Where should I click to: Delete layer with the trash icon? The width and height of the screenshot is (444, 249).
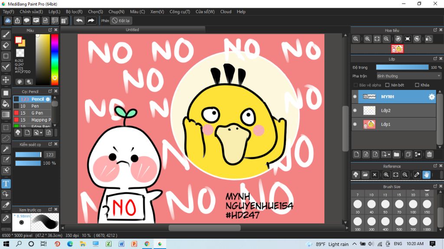click(429, 154)
